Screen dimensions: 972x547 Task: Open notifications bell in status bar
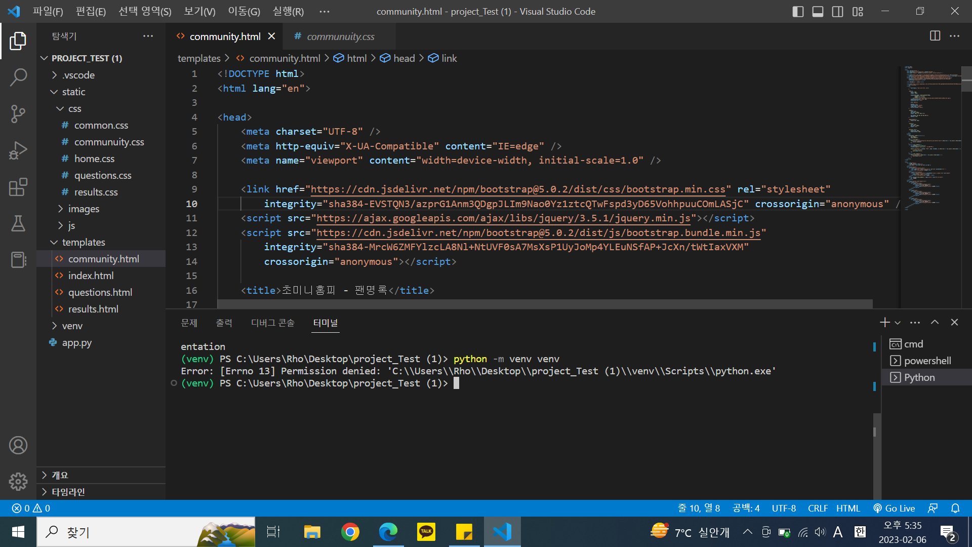[x=955, y=508]
